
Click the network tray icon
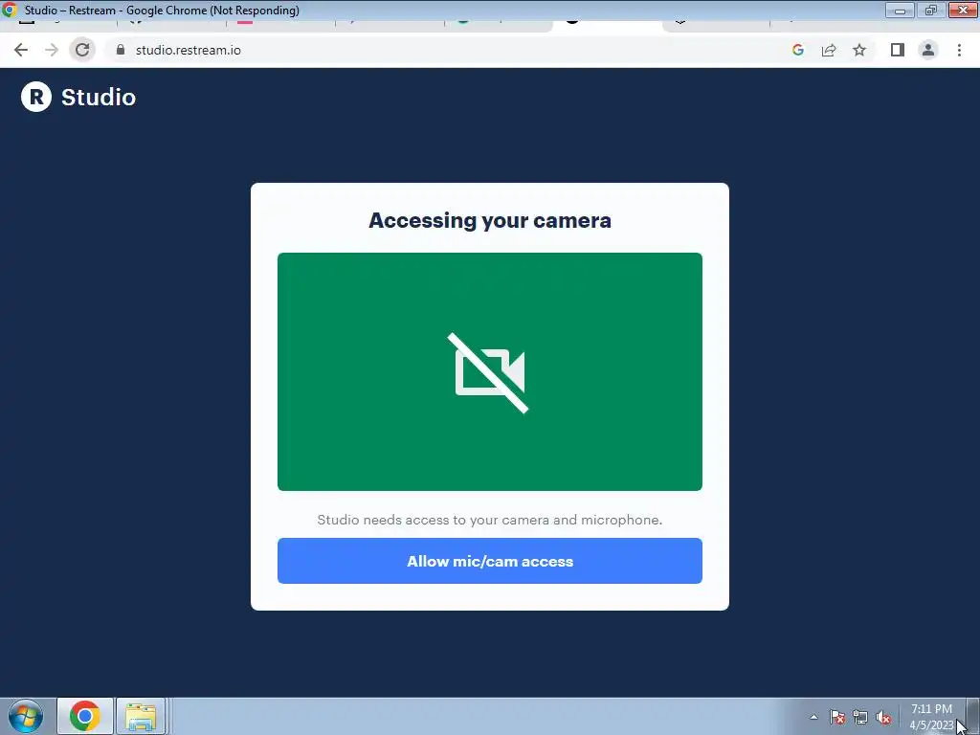point(860,717)
